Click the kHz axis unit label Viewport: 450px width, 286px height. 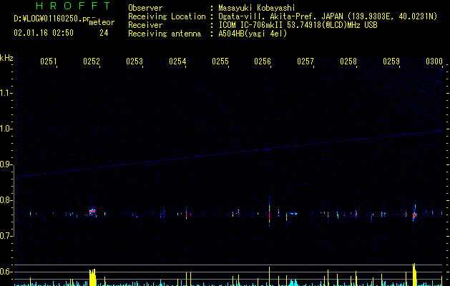tap(6, 58)
